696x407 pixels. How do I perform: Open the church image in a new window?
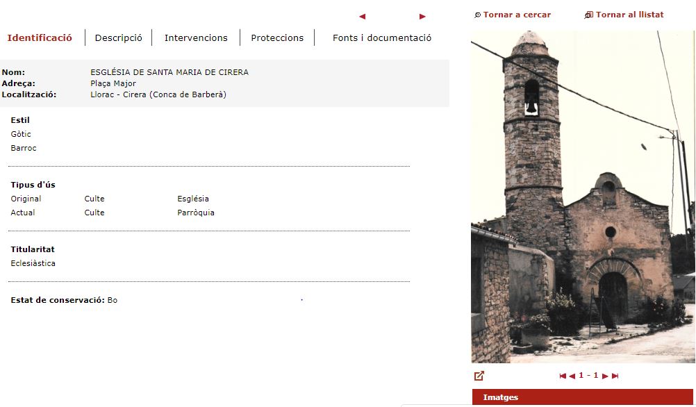(479, 376)
